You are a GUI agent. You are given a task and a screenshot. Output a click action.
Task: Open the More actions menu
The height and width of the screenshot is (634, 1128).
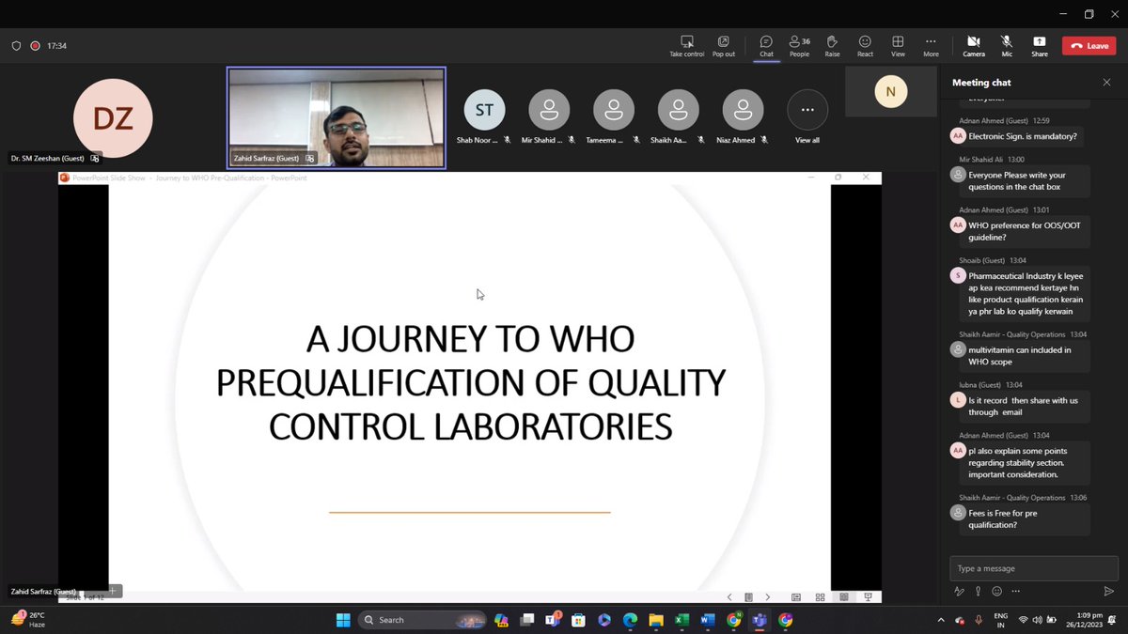(x=931, y=46)
